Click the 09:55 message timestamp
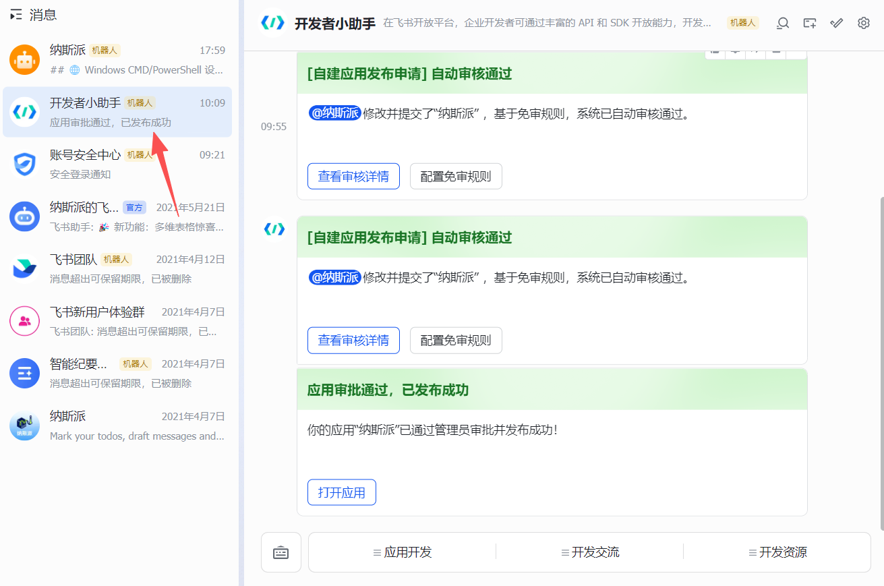The height and width of the screenshot is (586, 884). tap(274, 127)
